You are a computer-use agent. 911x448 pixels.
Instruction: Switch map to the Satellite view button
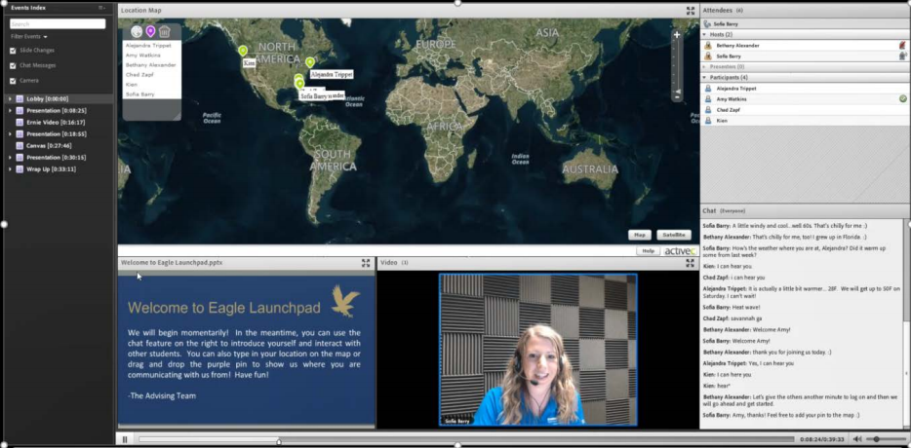coord(674,235)
